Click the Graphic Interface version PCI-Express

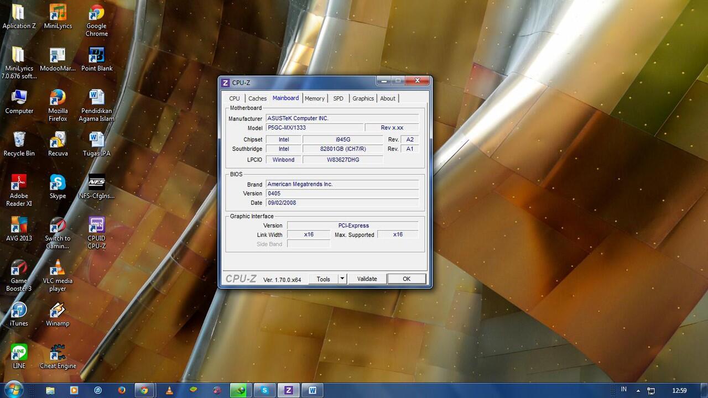(353, 226)
